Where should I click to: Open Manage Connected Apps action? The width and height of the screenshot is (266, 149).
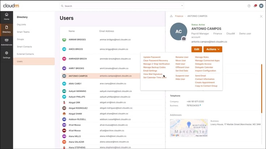tap(207, 61)
